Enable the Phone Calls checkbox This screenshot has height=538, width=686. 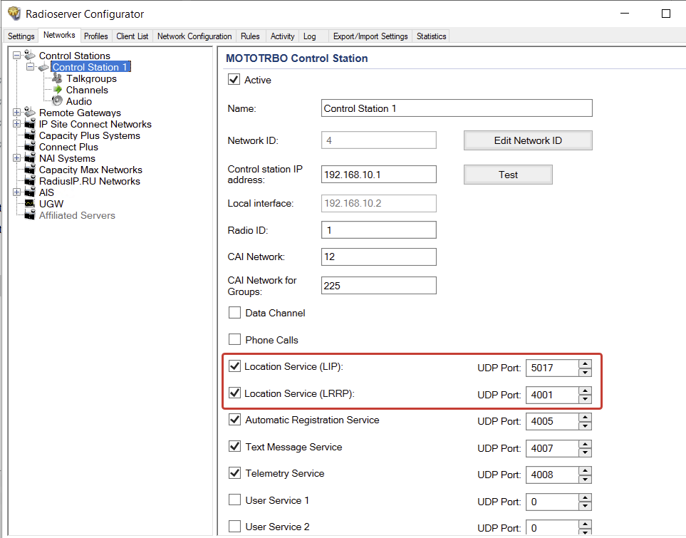click(x=234, y=340)
